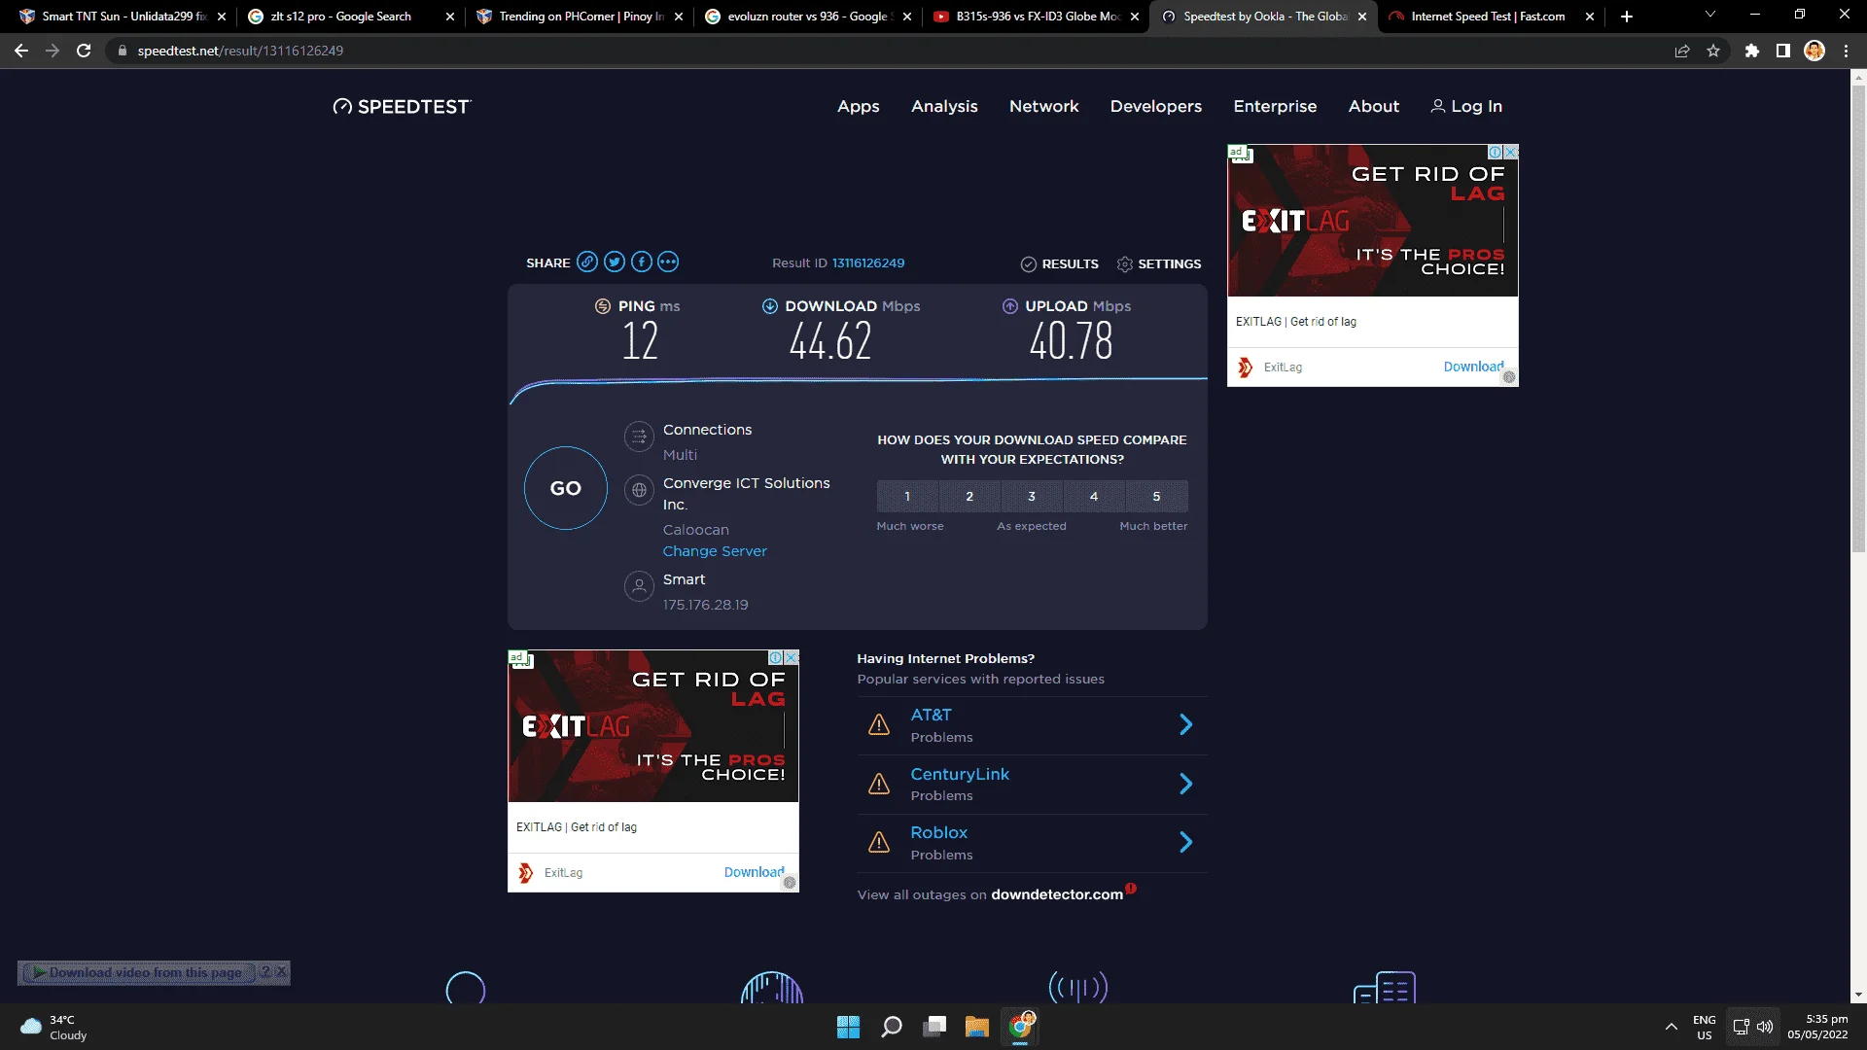Image resolution: width=1867 pixels, height=1050 pixels.
Task: Open the Developers menu
Action: coord(1156,107)
